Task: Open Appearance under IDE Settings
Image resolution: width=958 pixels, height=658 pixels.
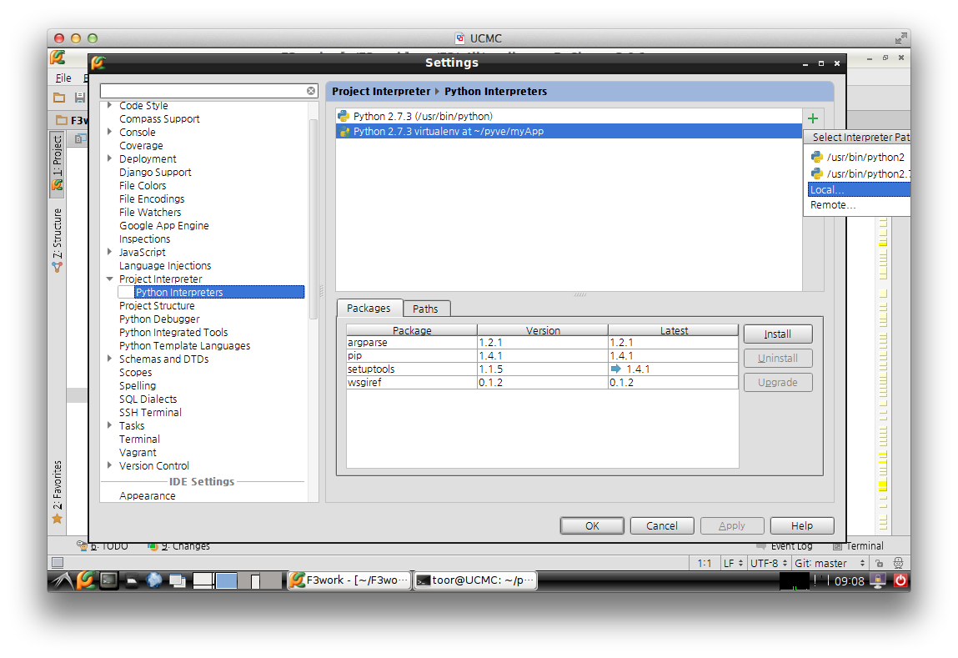Action: 148,495
